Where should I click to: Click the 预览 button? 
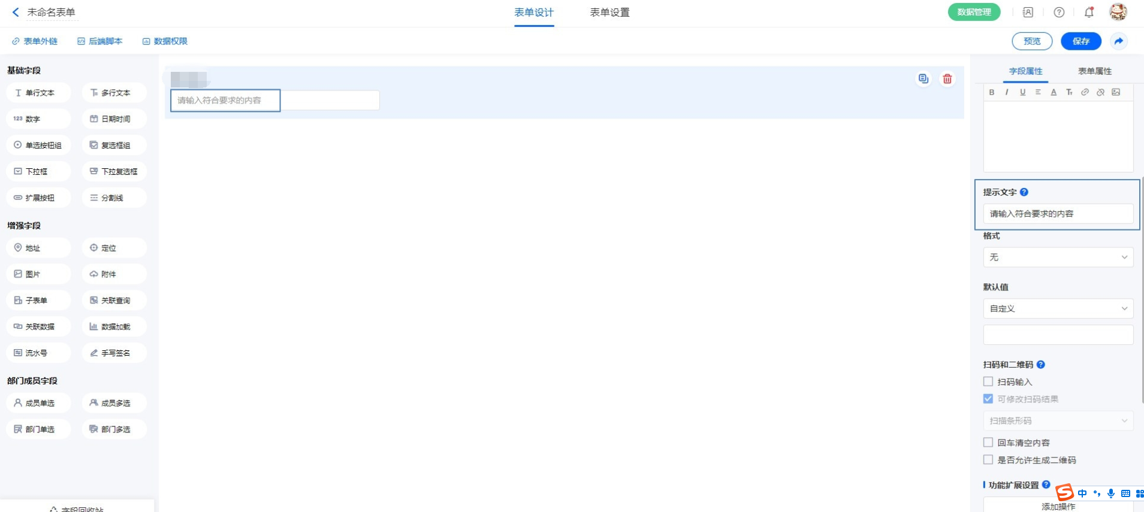[1032, 41]
